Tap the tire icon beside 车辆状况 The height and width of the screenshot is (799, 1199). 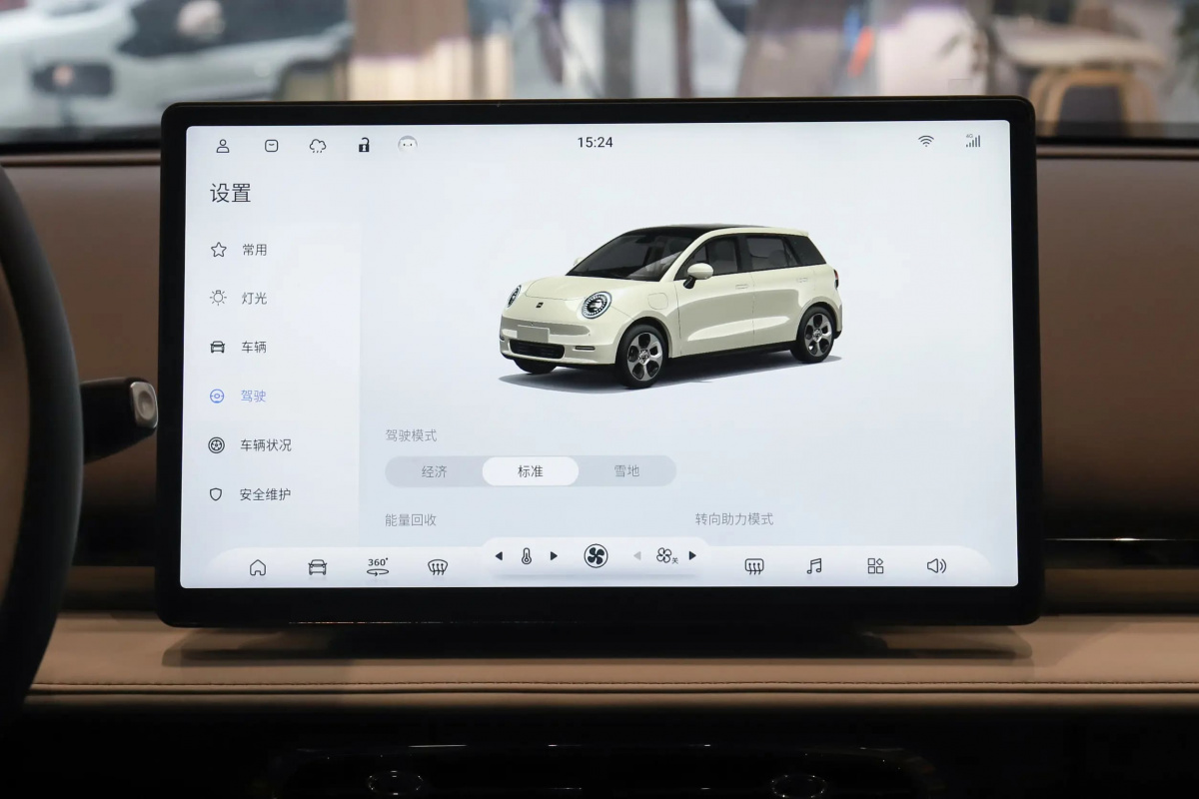216,445
